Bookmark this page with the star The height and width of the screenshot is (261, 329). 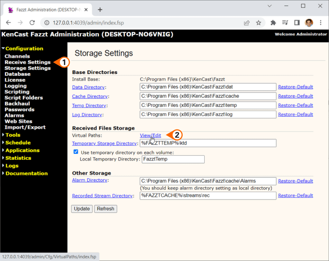(259, 23)
